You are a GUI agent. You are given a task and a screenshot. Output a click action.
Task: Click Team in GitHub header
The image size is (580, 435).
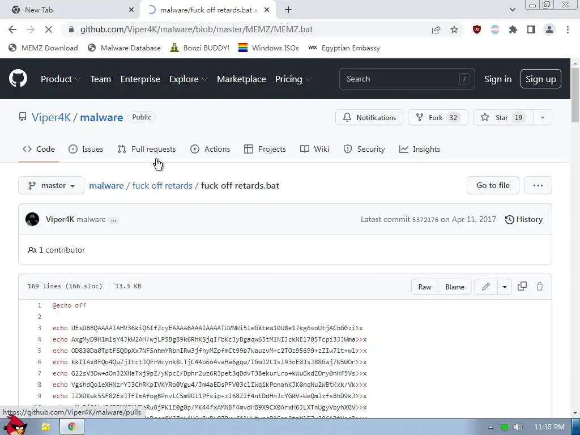tap(101, 79)
